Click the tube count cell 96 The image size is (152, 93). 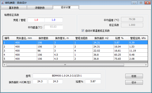click(45, 51)
